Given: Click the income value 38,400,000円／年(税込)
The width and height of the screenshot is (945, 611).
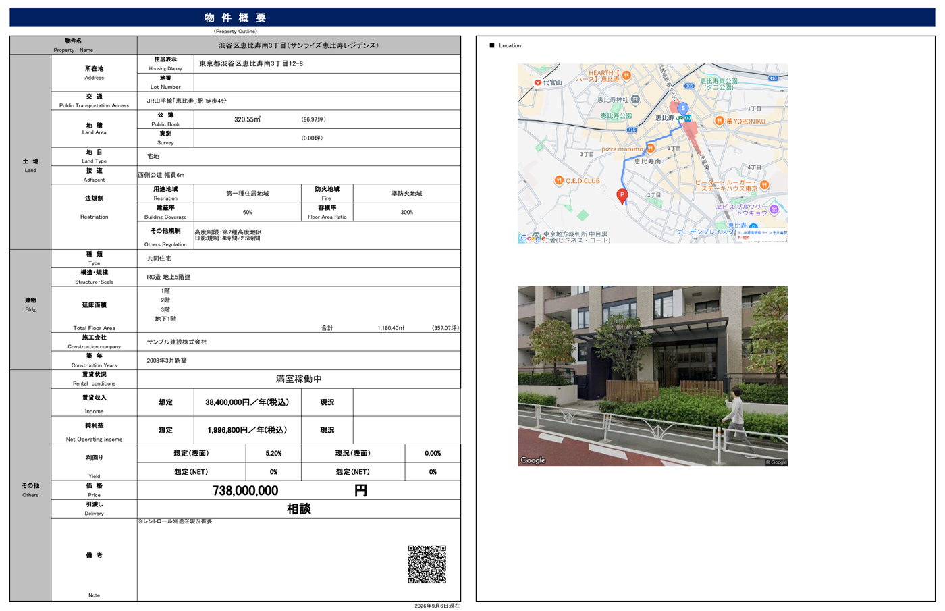Looking at the screenshot, I should coord(247,402).
